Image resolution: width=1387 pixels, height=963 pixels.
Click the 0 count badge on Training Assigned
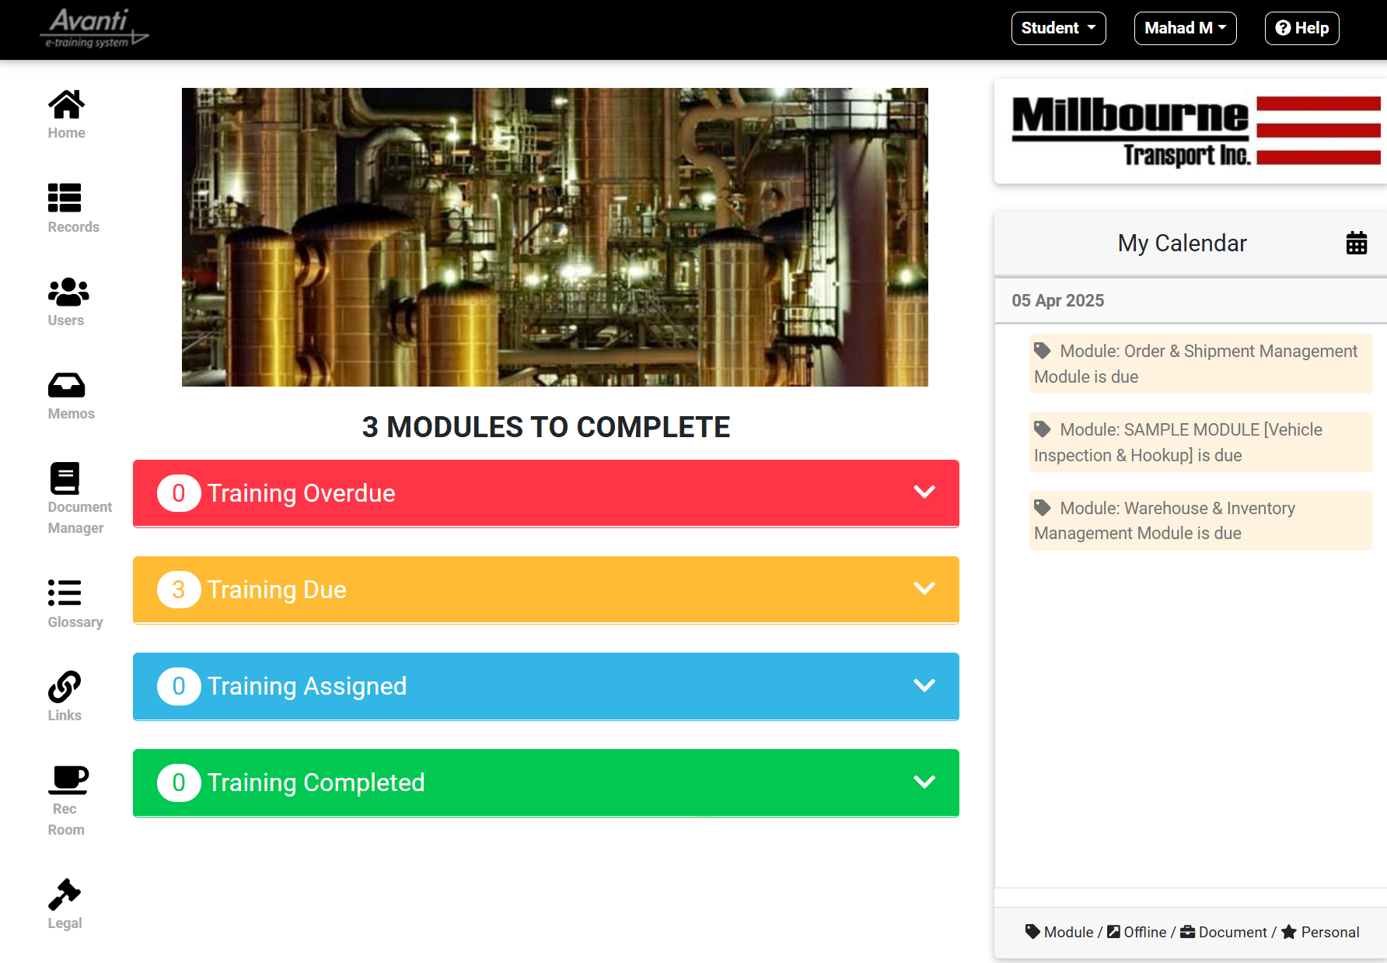pyautogui.click(x=179, y=686)
